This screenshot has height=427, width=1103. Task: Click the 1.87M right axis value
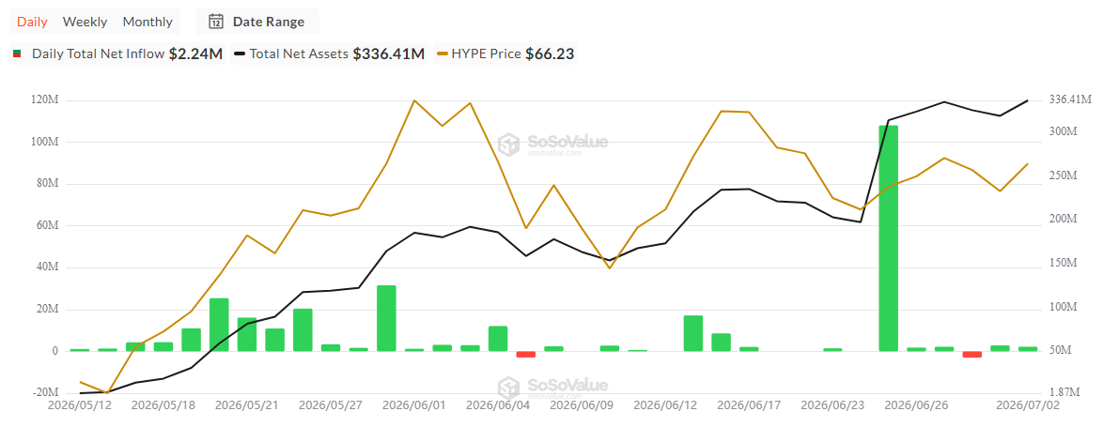click(1064, 392)
